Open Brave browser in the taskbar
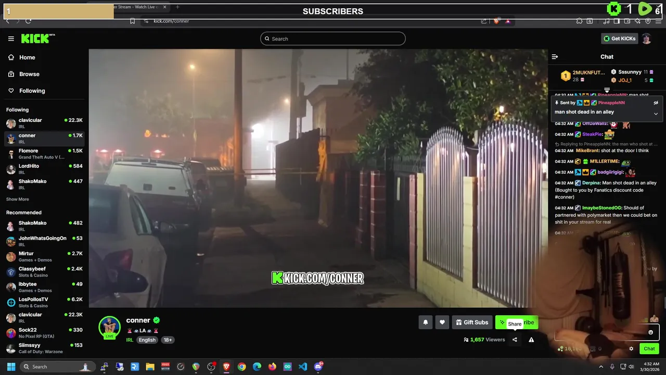Screen dimensions: 666x375 pyautogui.click(x=226, y=367)
